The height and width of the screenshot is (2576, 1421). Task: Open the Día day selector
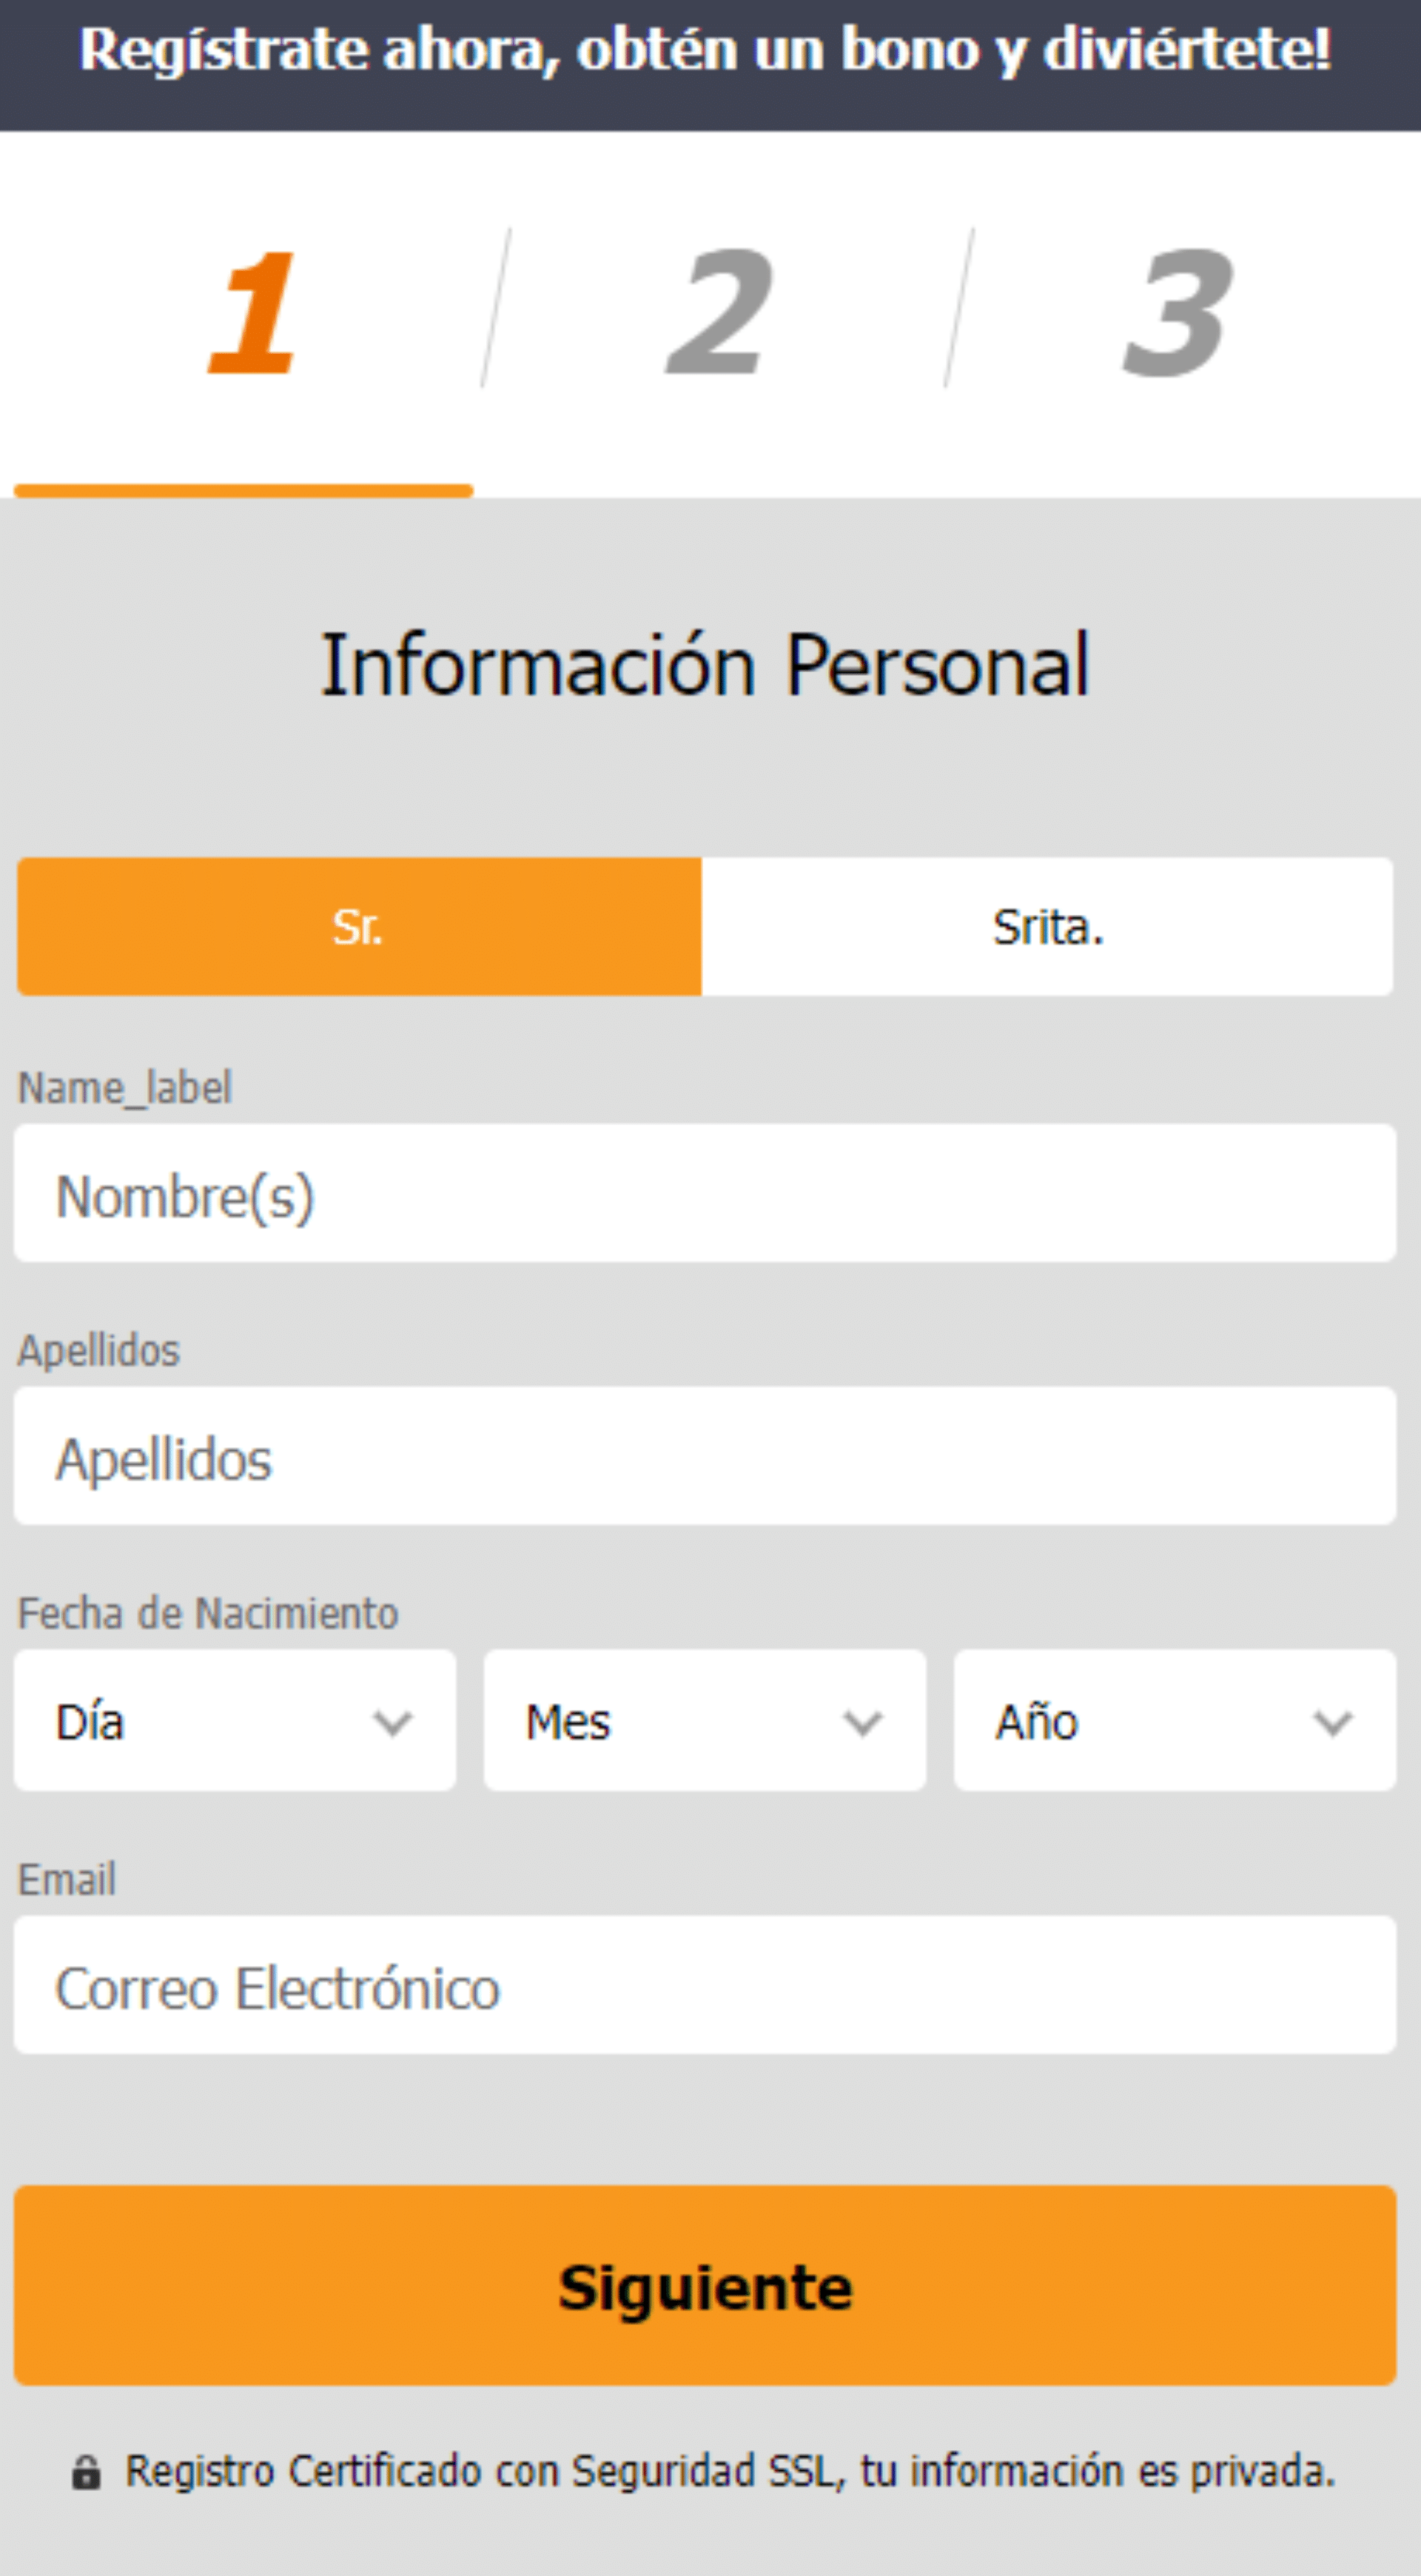click(235, 1720)
